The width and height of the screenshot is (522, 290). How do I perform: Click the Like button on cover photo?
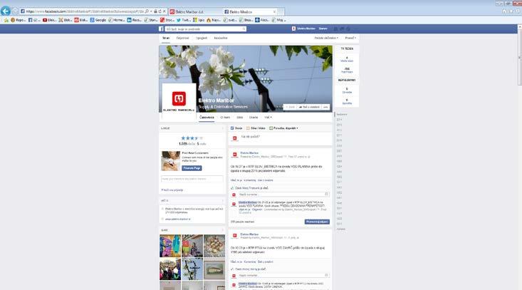291,107
